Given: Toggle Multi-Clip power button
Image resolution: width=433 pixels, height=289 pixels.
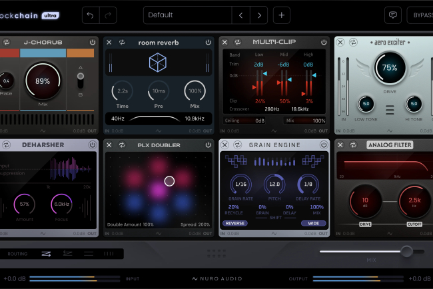Looking at the screenshot, I should (324, 42).
